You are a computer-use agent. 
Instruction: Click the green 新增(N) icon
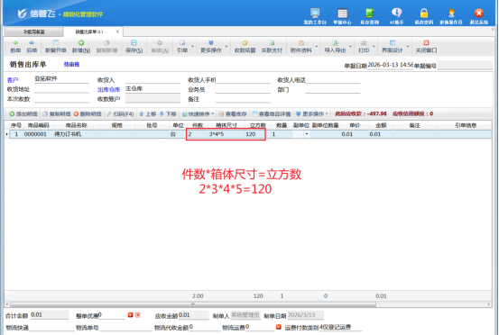click(x=81, y=46)
